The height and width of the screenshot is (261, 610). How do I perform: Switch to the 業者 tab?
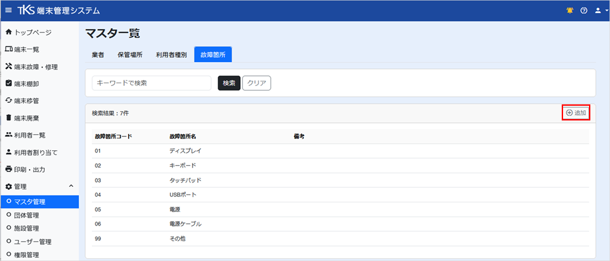[x=98, y=55]
